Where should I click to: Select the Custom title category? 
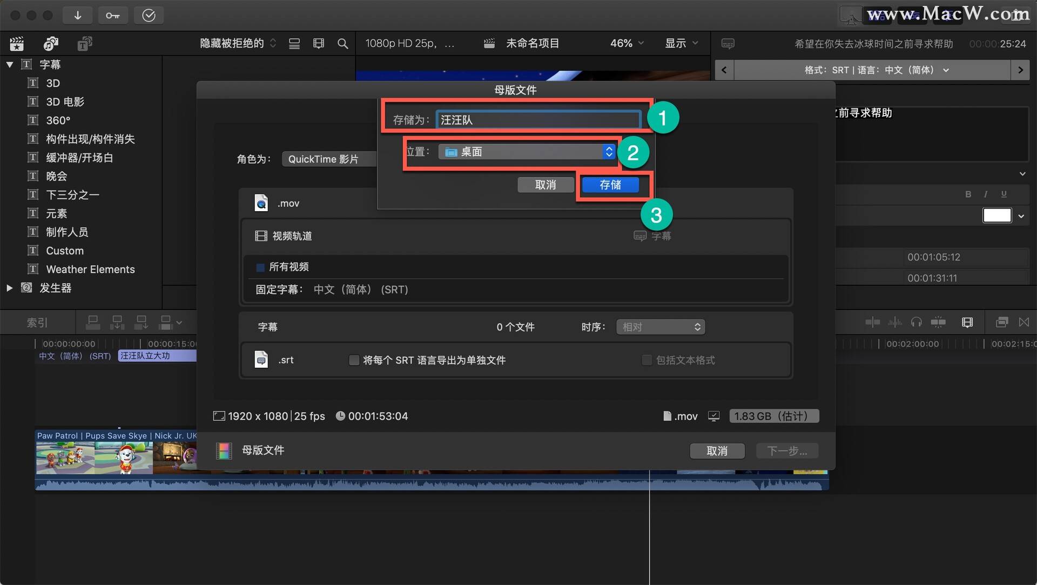[x=64, y=251]
